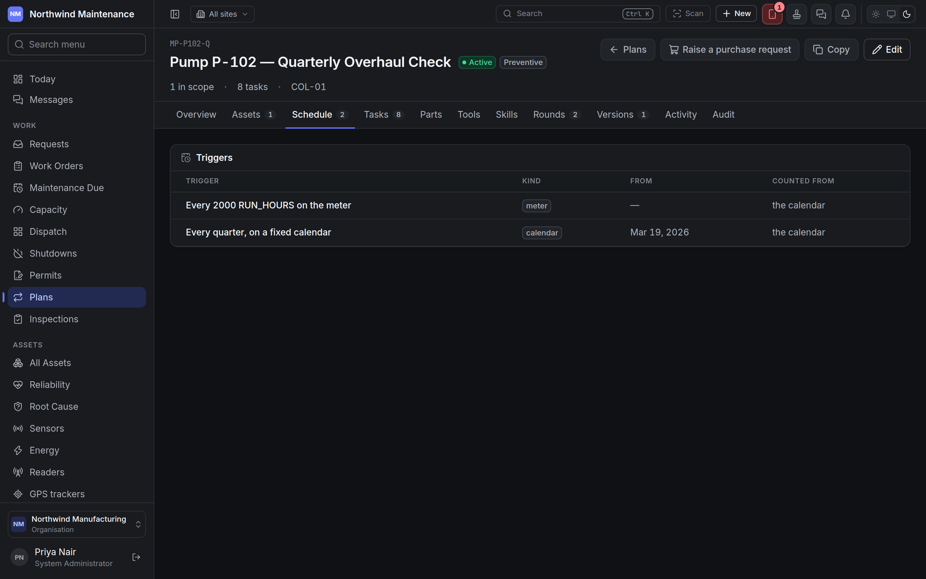Switch to the Parts tab
926x579 pixels.
(x=431, y=115)
